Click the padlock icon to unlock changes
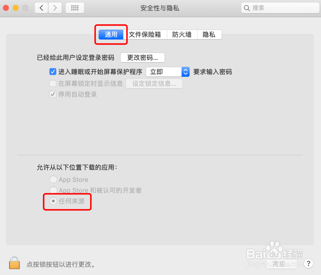This screenshot has width=321, height=275. pos(14,262)
